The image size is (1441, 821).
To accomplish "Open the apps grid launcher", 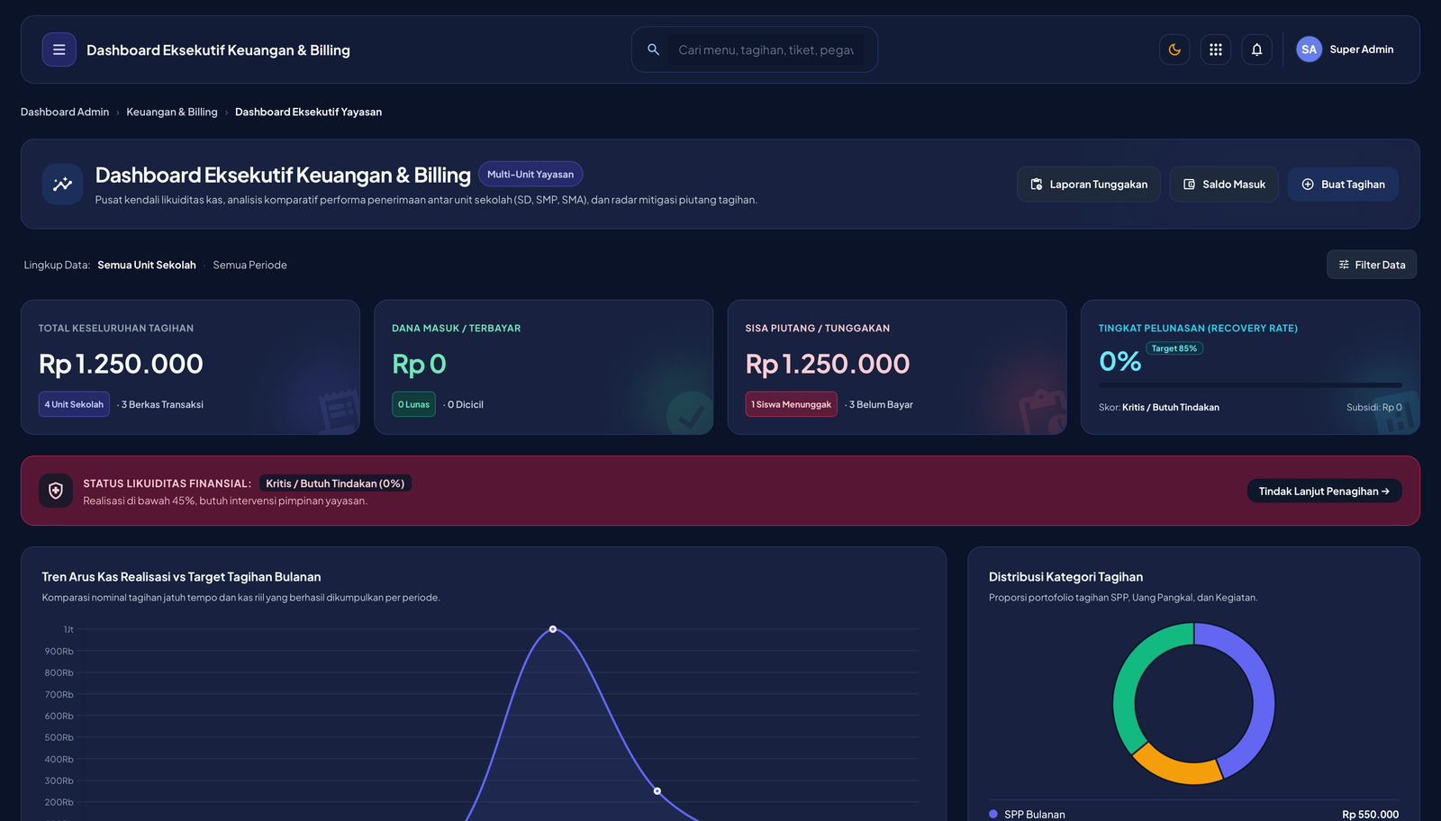I will [1216, 50].
